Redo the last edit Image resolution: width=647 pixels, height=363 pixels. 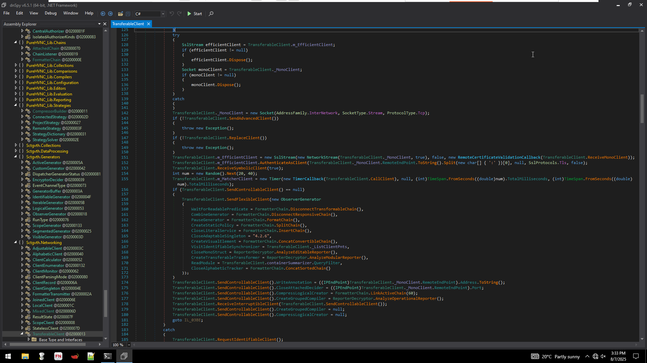(179, 14)
